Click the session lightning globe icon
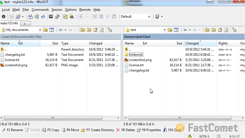Viewport: 245px width, 138px height. (157, 17)
